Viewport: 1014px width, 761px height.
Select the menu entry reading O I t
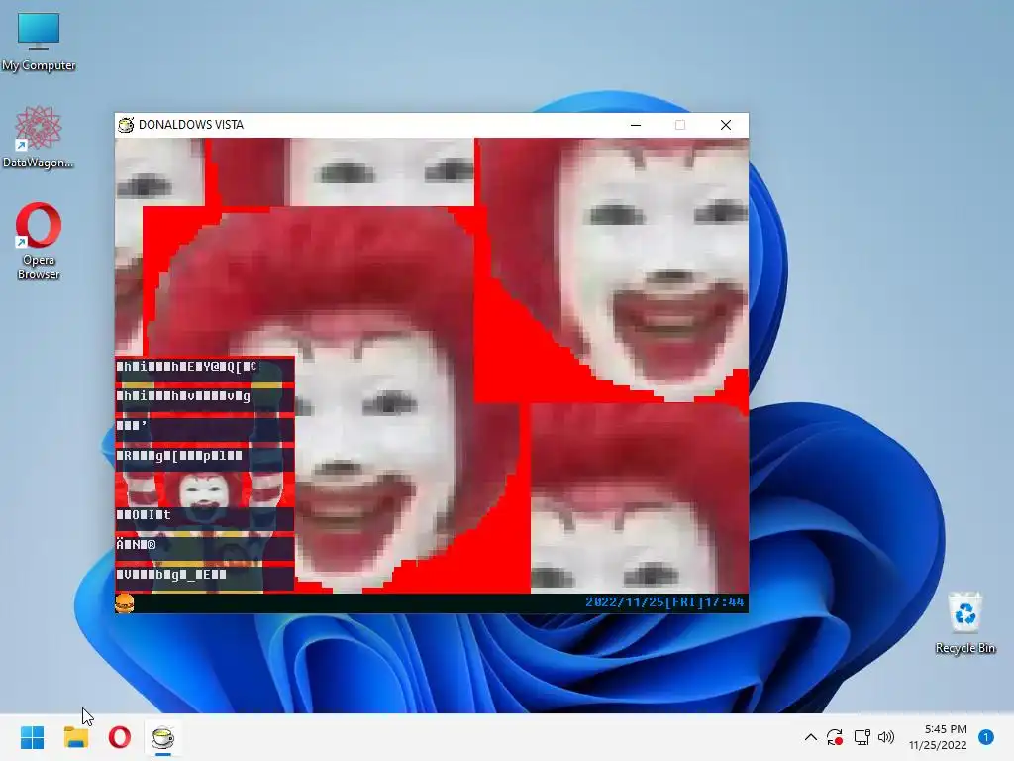click(204, 519)
